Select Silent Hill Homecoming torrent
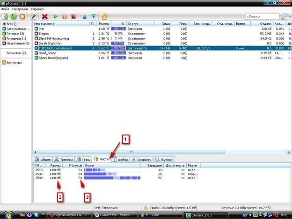 (x=162, y=38)
